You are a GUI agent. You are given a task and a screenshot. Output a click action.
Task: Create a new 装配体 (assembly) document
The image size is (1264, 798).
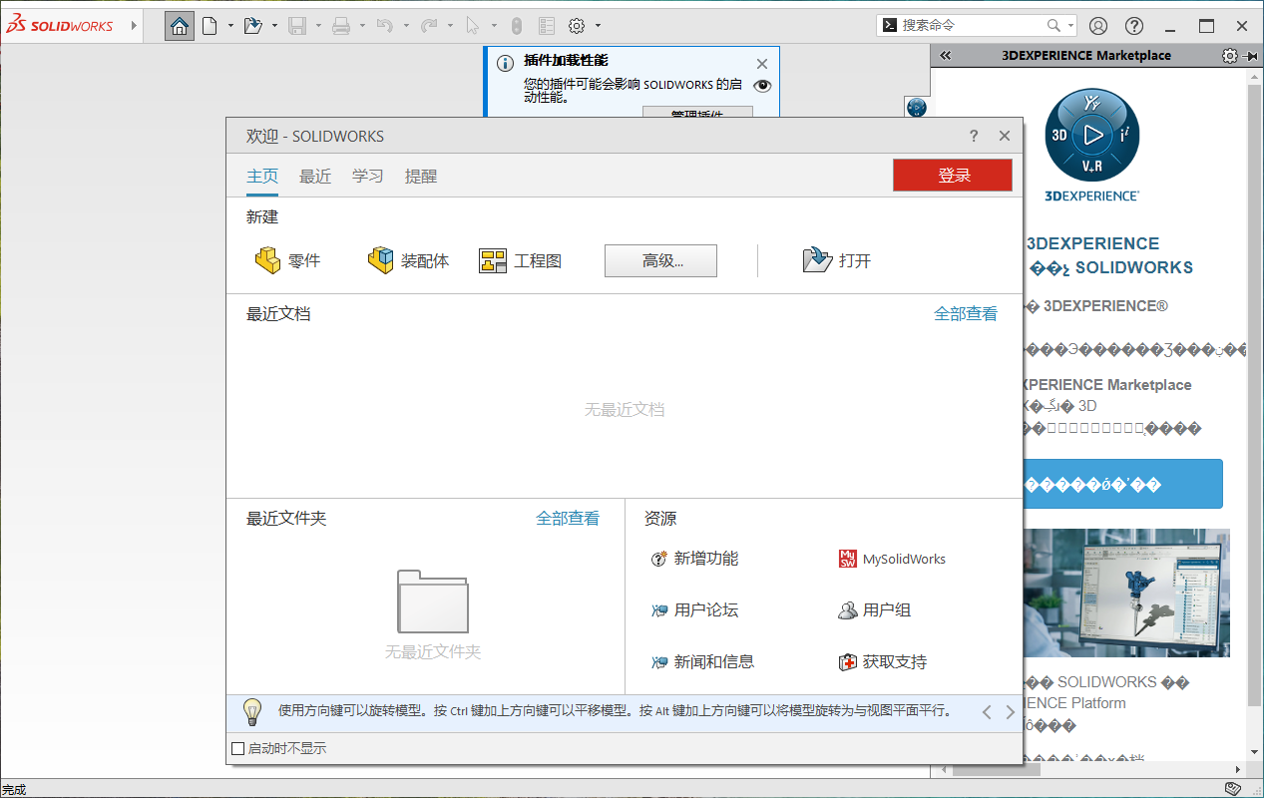click(x=407, y=259)
